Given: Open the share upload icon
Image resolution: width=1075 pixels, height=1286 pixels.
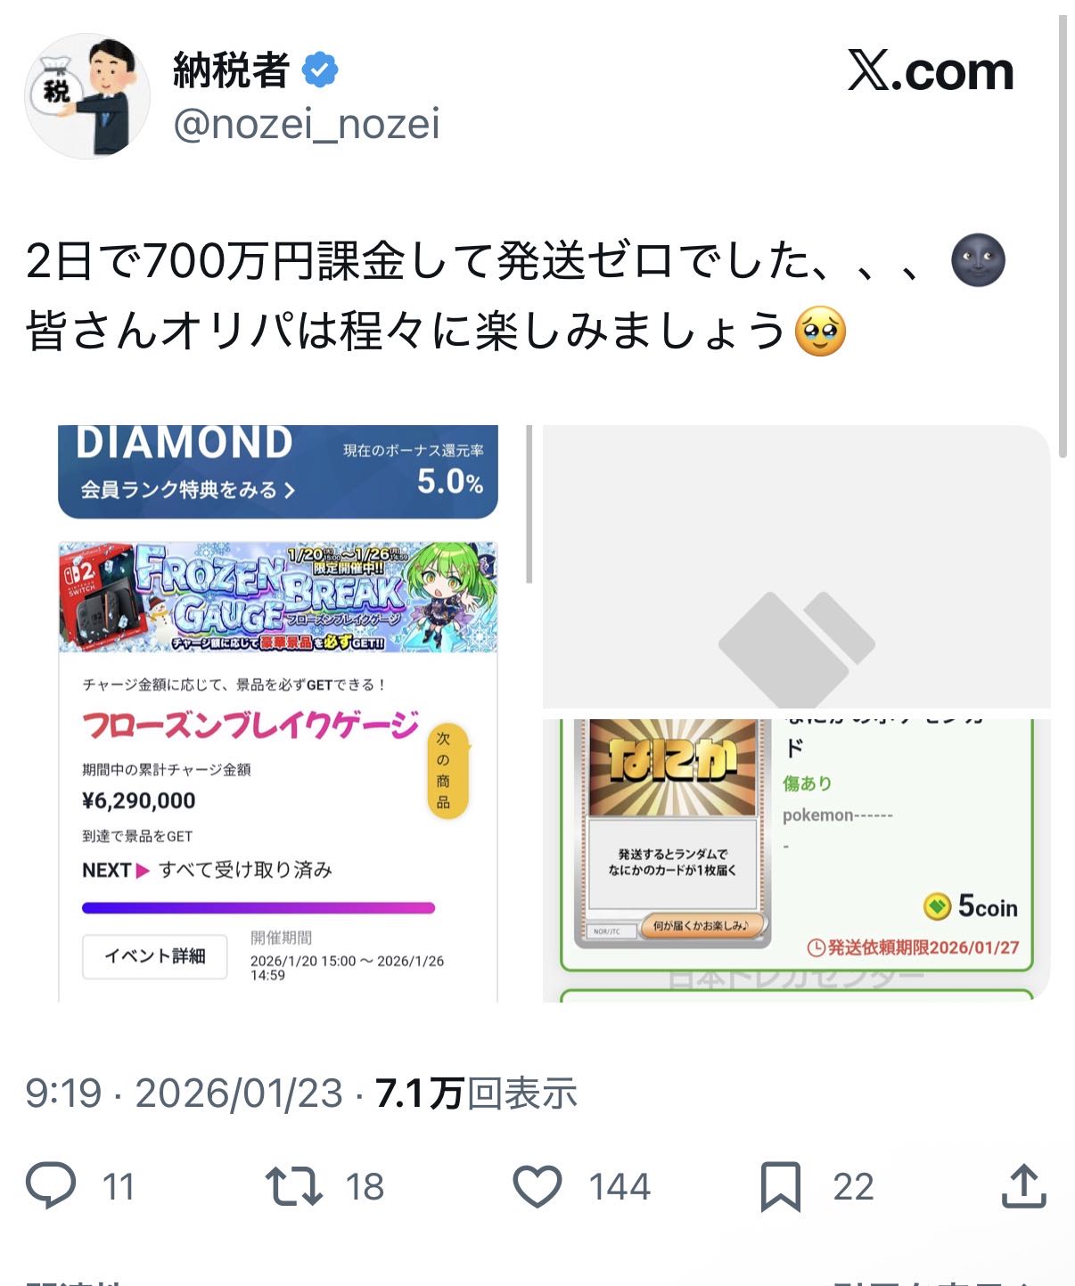Looking at the screenshot, I should pos(1023,1186).
